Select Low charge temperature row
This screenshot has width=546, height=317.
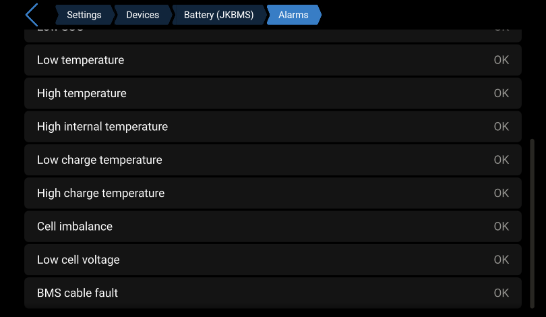(x=273, y=160)
